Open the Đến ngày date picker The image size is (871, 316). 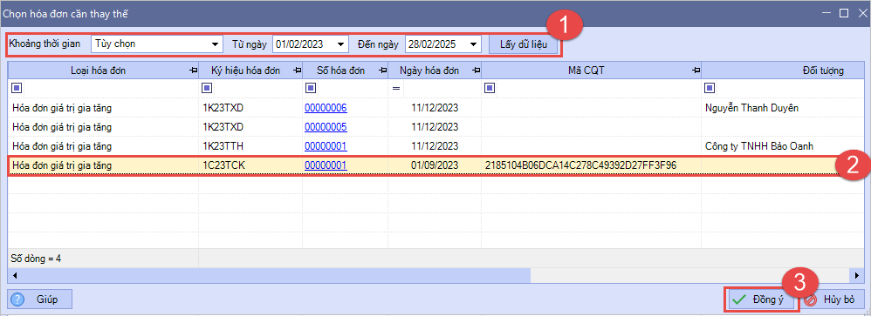pyautogui.click(x=474, y=44)
